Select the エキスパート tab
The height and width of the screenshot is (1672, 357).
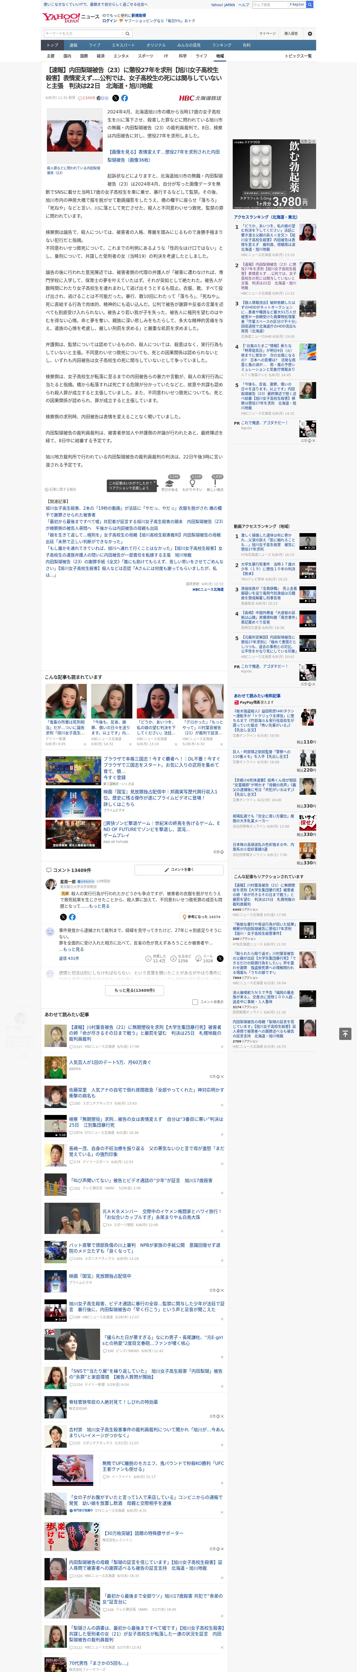[x=123, y=45]
